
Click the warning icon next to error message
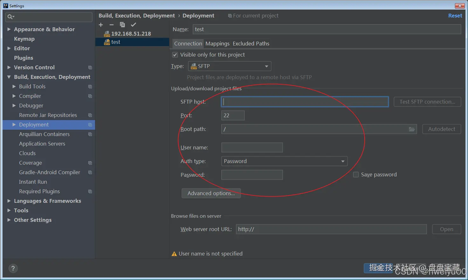[174, 254]
